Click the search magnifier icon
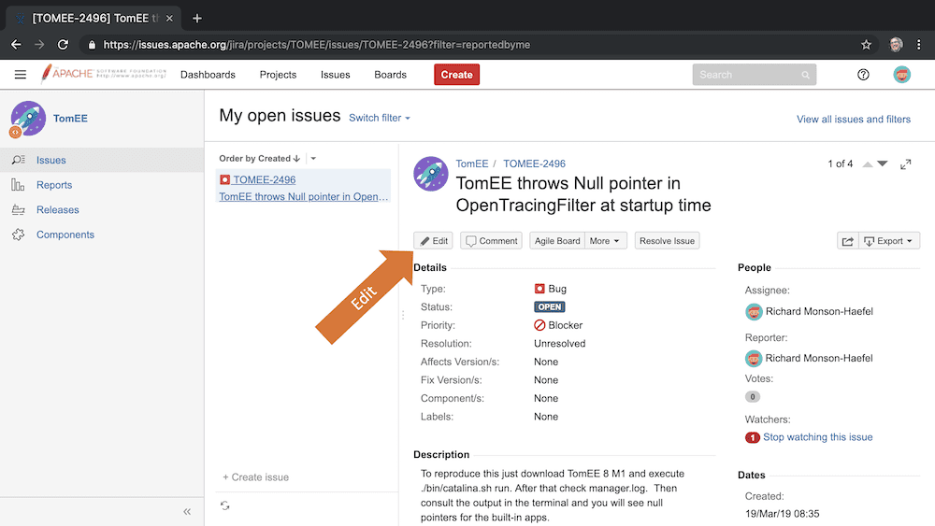Image resolution: width=935 pixels, height=526 pixels. [805, 75]
